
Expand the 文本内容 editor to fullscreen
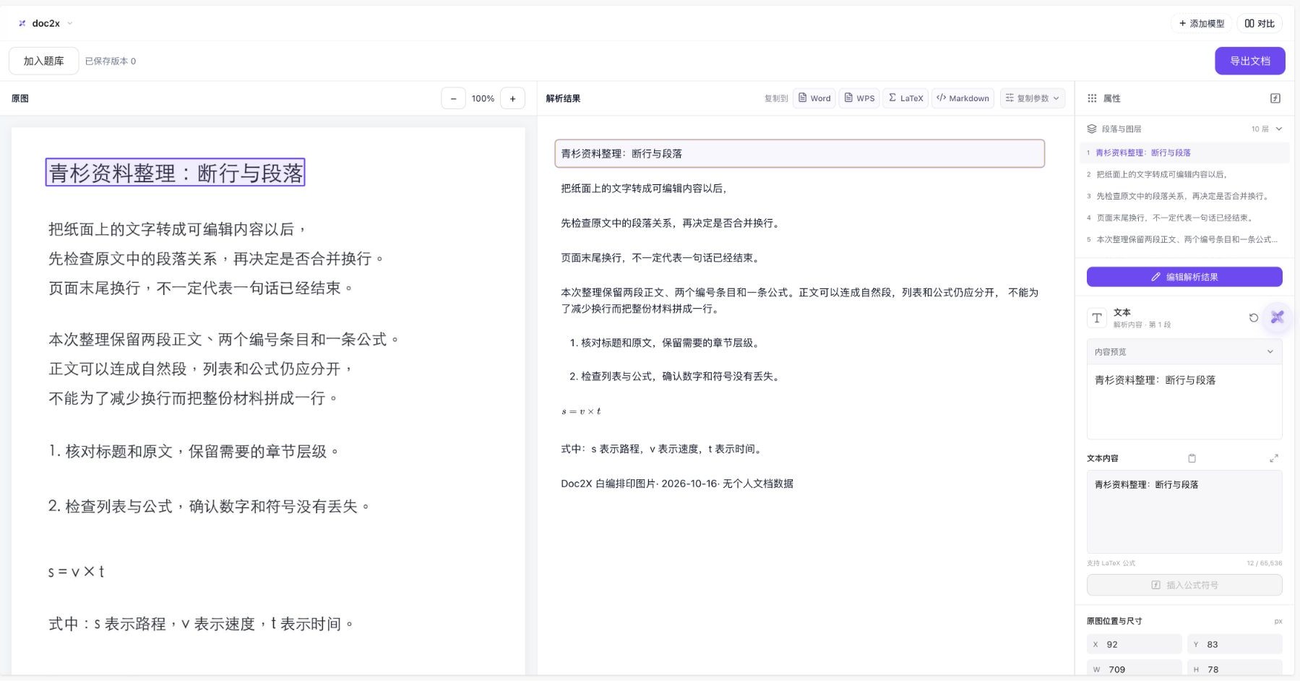coord(1274,458)
